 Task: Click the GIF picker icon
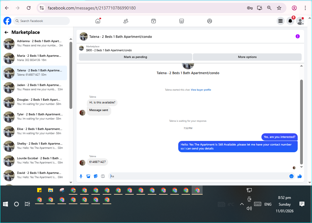[103, 176]
